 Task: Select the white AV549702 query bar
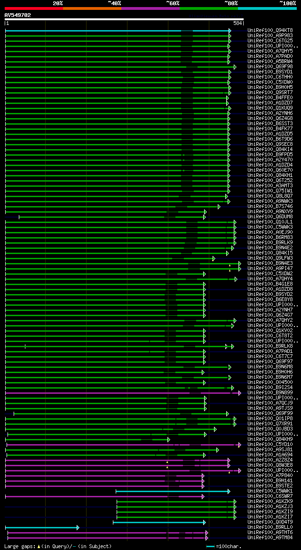pos(124,19)
